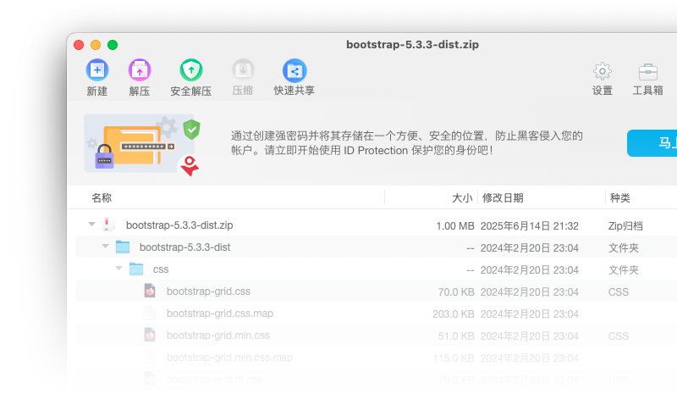The width and height of the screenshot is (677, 394).
Task: Collapse the css folder
Action: [118, 268]
